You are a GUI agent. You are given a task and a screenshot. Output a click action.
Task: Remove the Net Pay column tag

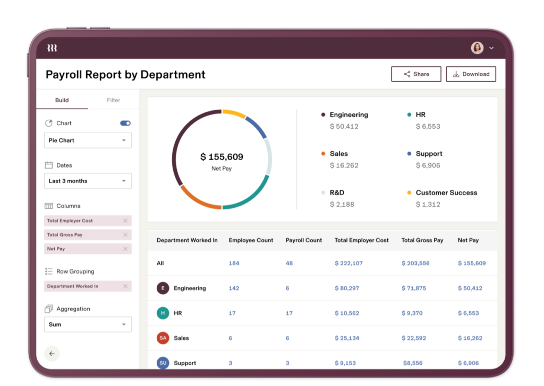[x=125, y=249]
